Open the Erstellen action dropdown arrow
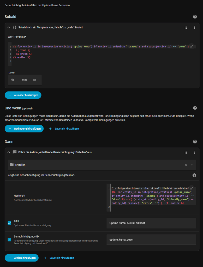The image size is (203, 267). (192, 165)
